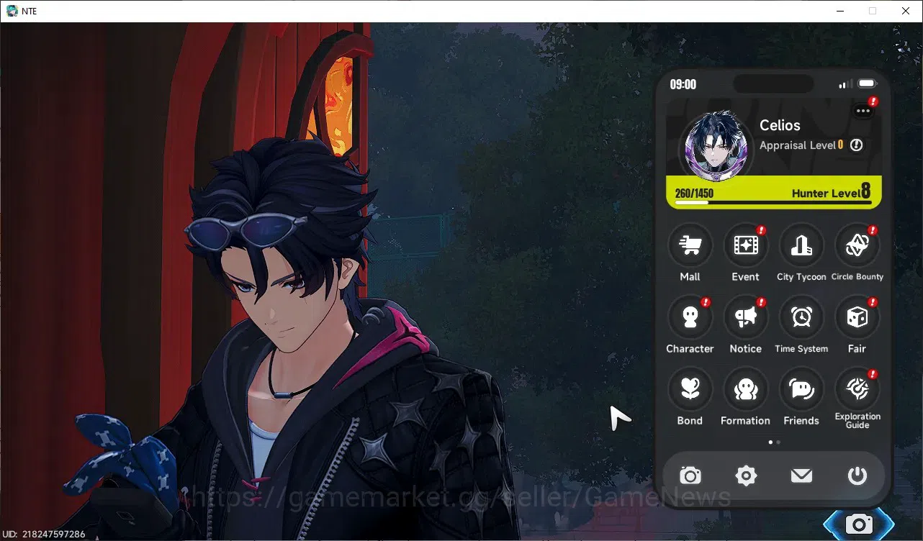The height and width of the screenshot is (541, 923).
Task: Minimize the NTE window
Action: pos(839,11)
